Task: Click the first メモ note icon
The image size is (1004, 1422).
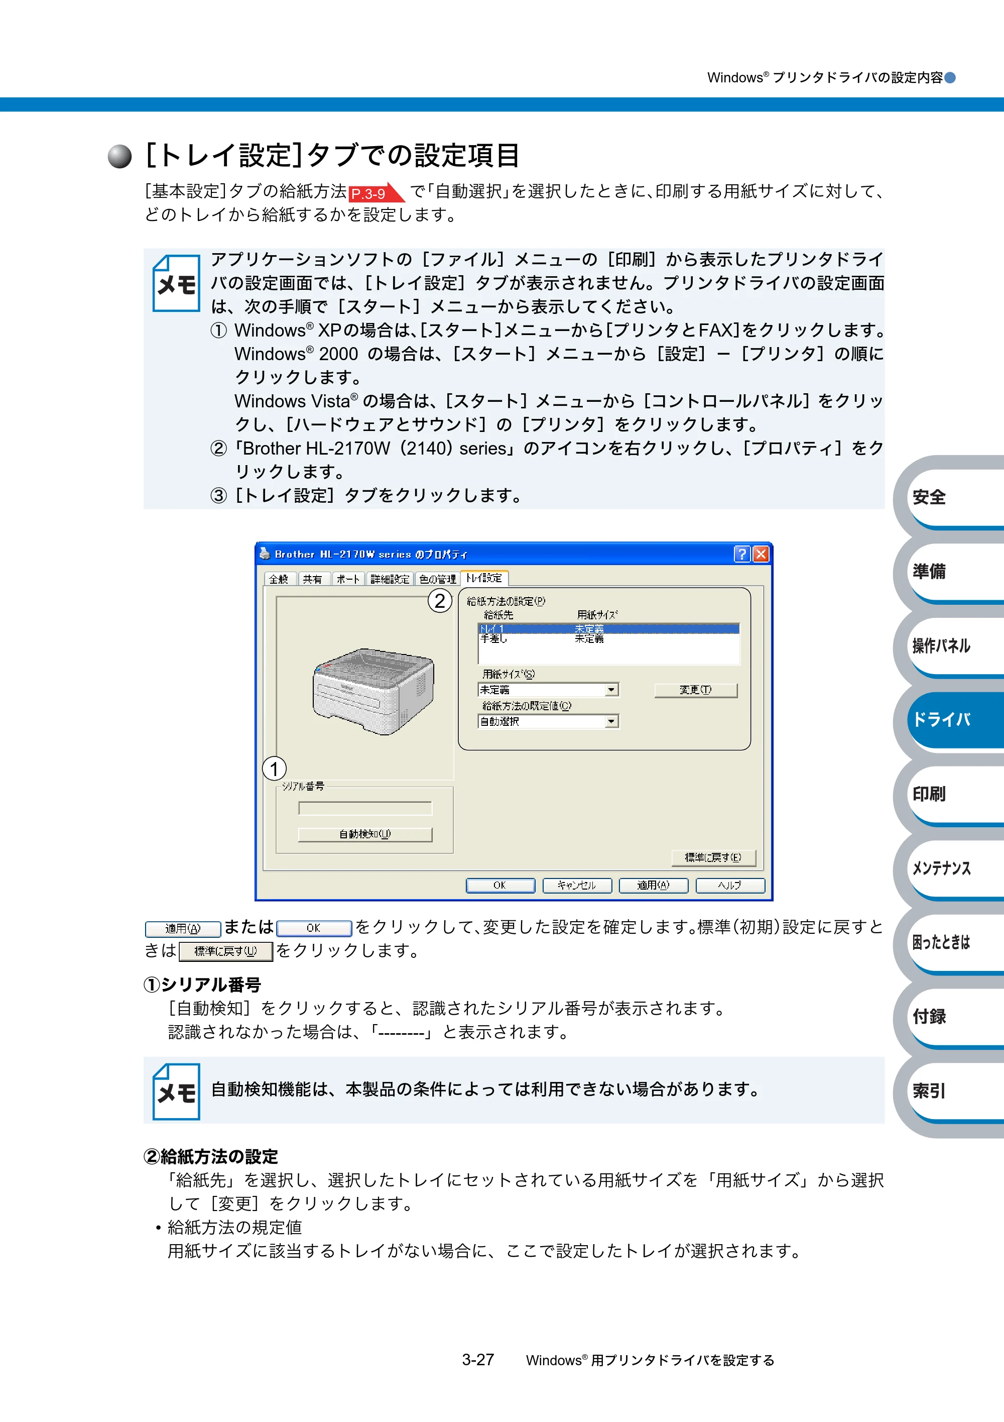Action: [x=176, y=283]
